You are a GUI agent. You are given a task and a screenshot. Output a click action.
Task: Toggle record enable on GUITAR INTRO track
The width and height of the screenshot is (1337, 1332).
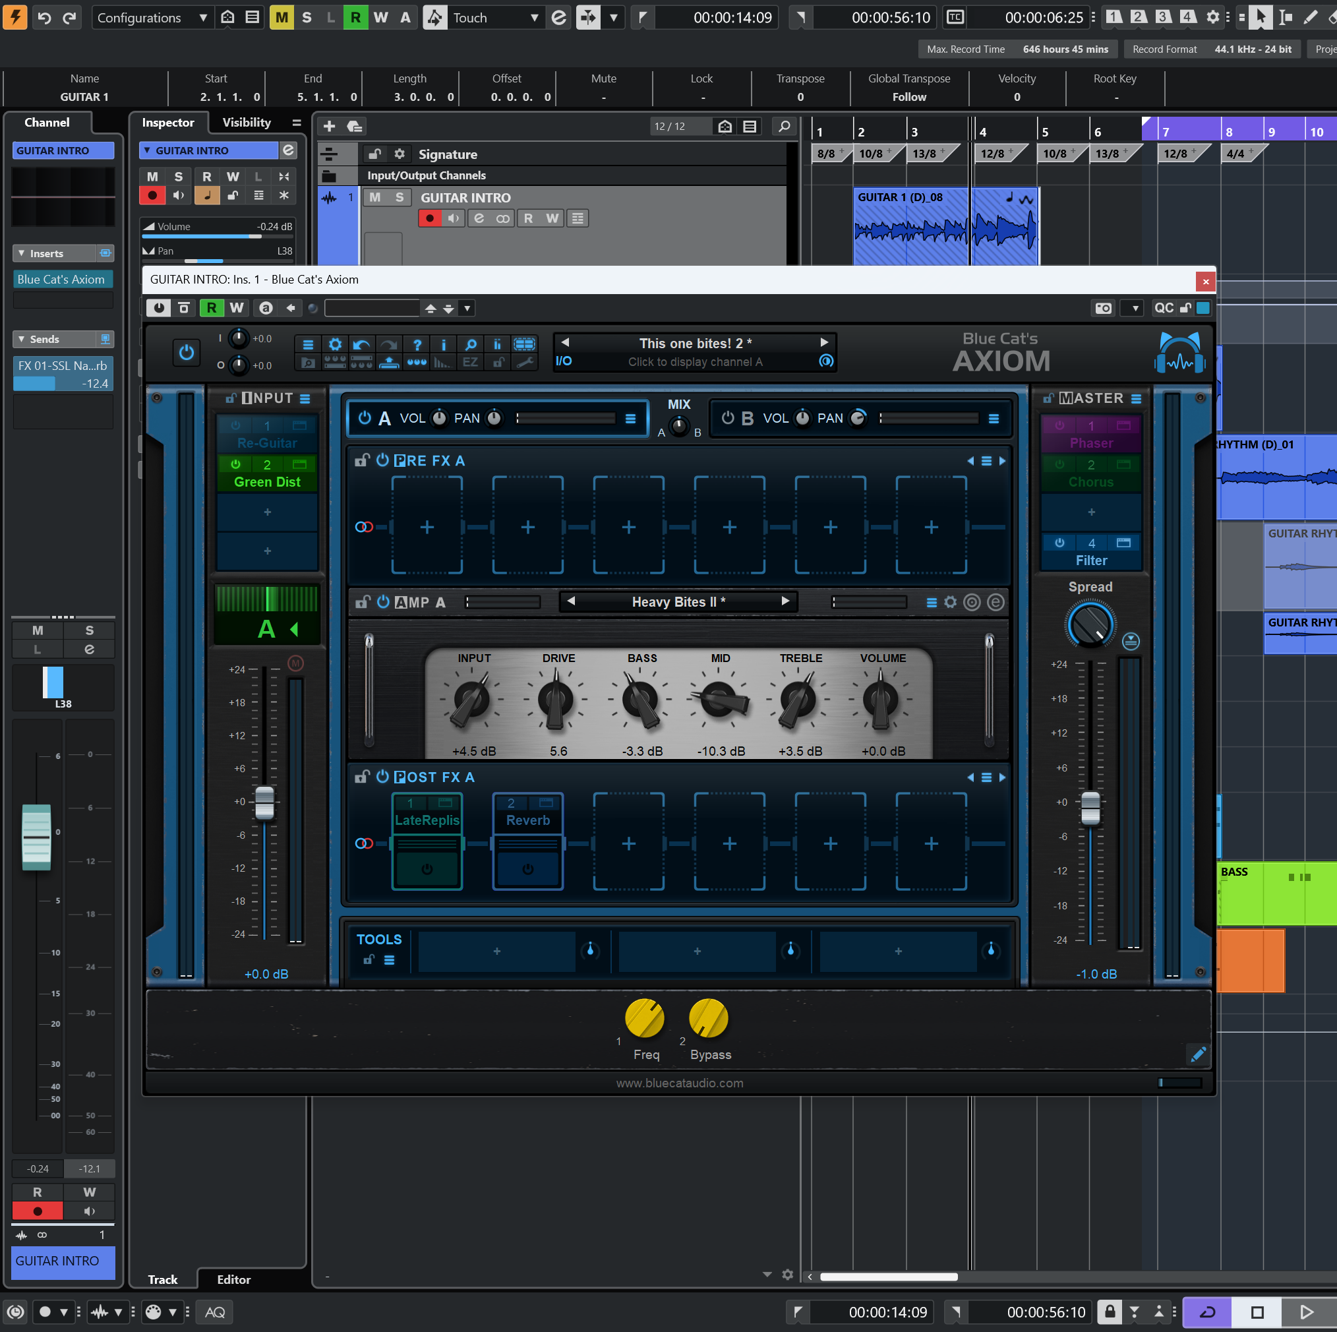tap(430, 218)
